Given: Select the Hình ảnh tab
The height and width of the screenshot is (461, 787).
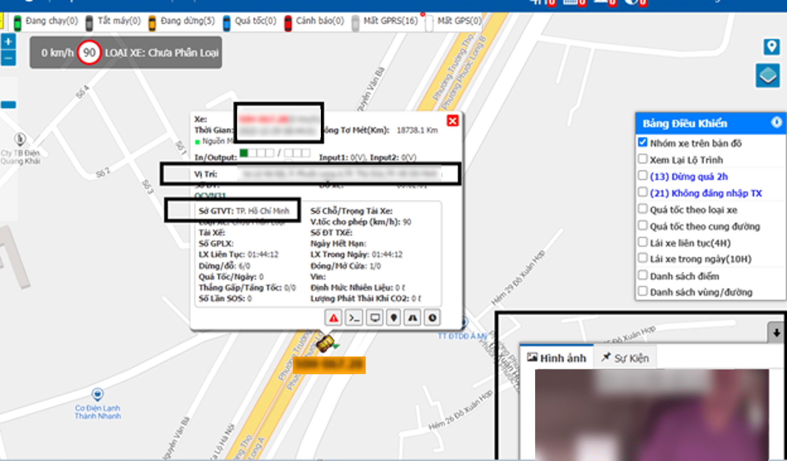Looking at the screenshot, I should (x=556, y=357).
